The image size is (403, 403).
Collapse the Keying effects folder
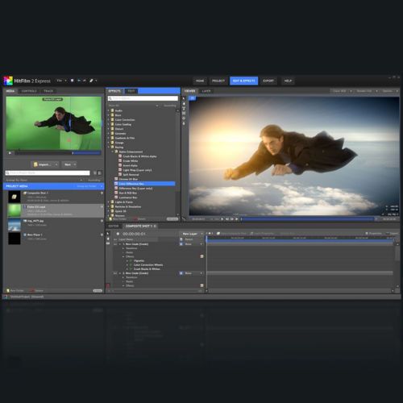tap(109, 147)
